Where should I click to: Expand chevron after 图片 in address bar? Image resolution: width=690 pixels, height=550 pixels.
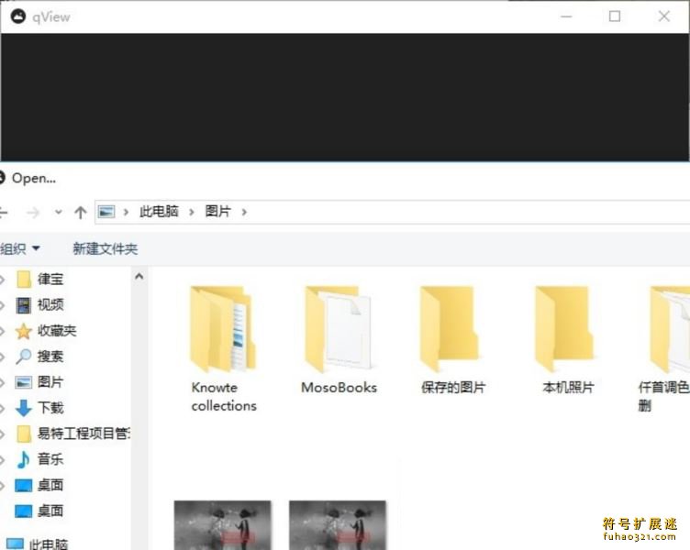(244, 213)
